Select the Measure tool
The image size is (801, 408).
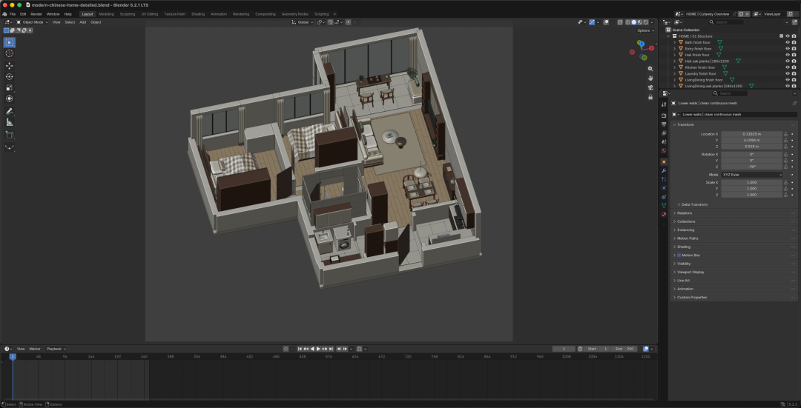[9, 122]
